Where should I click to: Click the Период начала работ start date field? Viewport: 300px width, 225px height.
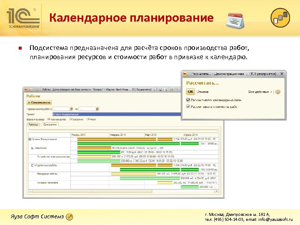[x=61, y=109]
